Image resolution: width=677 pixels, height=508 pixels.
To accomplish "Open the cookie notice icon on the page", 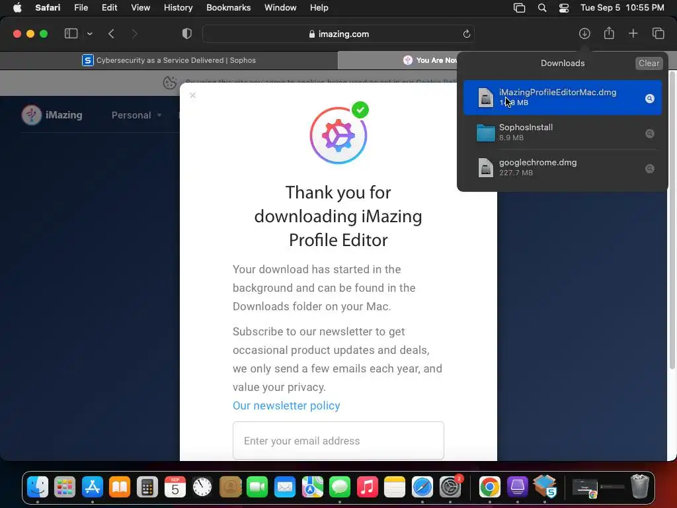I will [170, 83].
